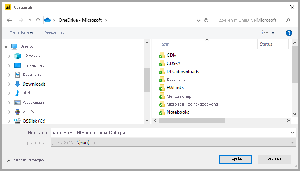Click the FWLinks folder name
The width and height of the screenshot is (300, 171).
coord(175,88)
